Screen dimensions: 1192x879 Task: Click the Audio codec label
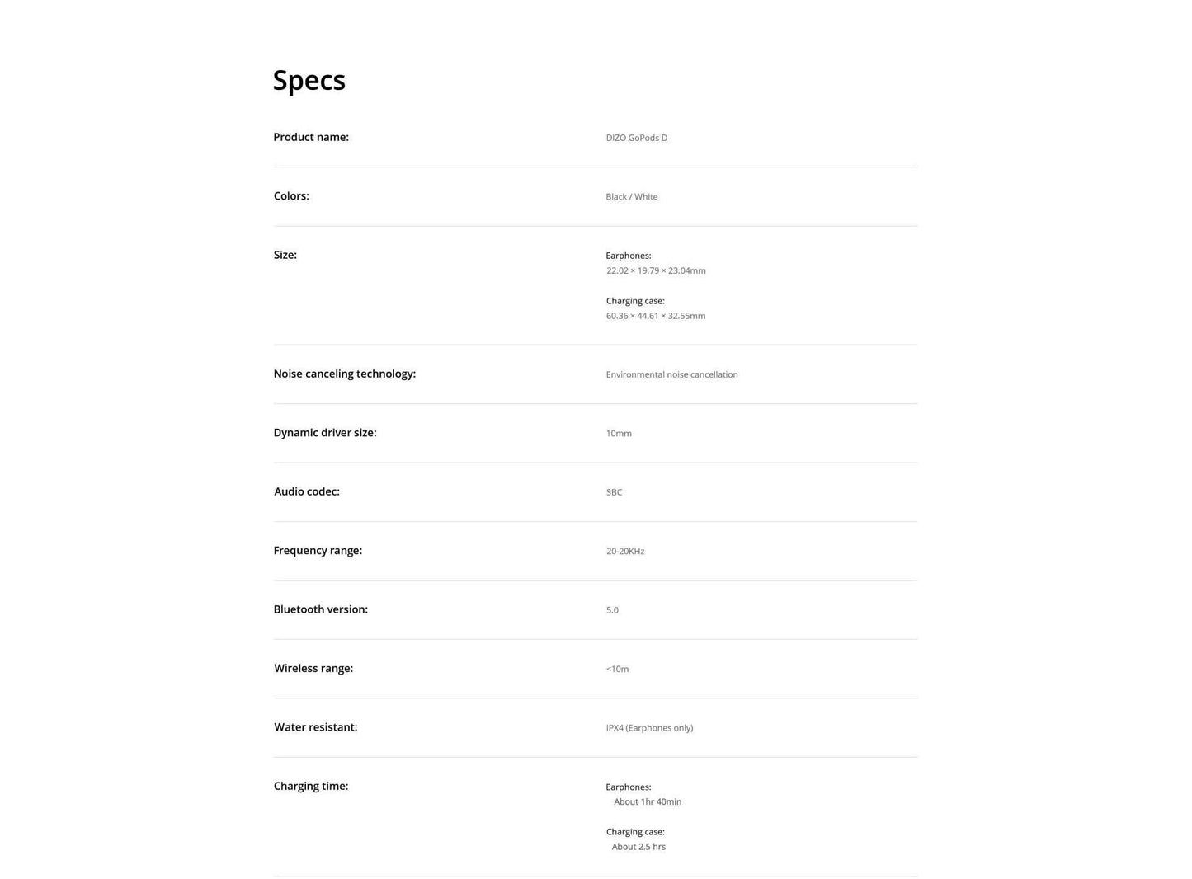click(307, 491)
